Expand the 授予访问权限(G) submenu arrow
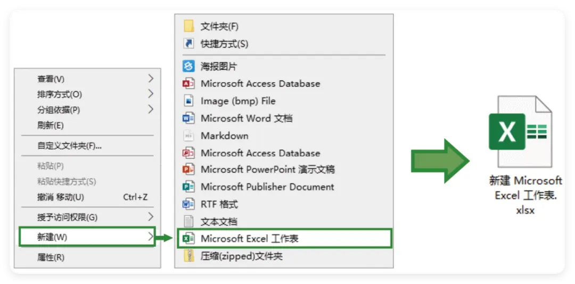This screenshot has height=284, width=575. point(150,217)
